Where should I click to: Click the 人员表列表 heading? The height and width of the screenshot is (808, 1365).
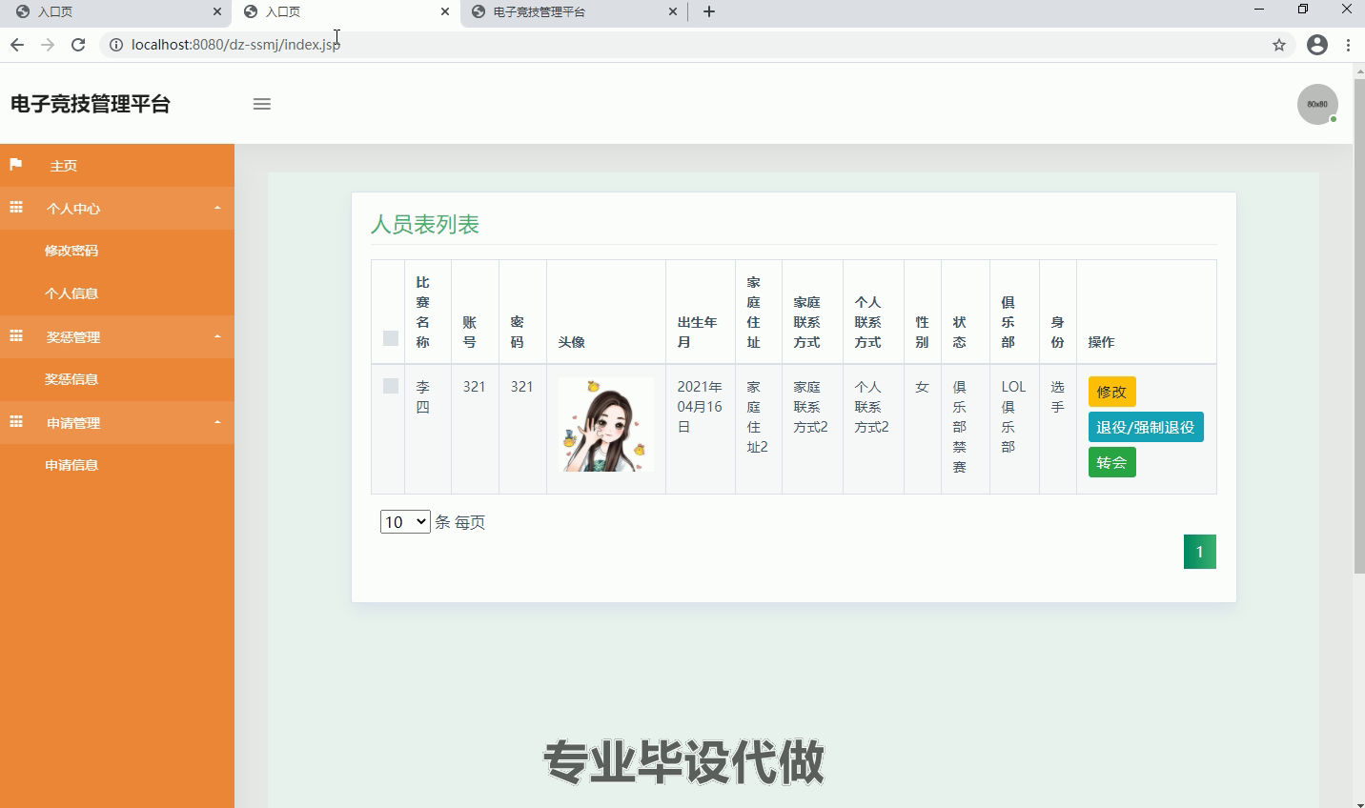pos(425,225)
